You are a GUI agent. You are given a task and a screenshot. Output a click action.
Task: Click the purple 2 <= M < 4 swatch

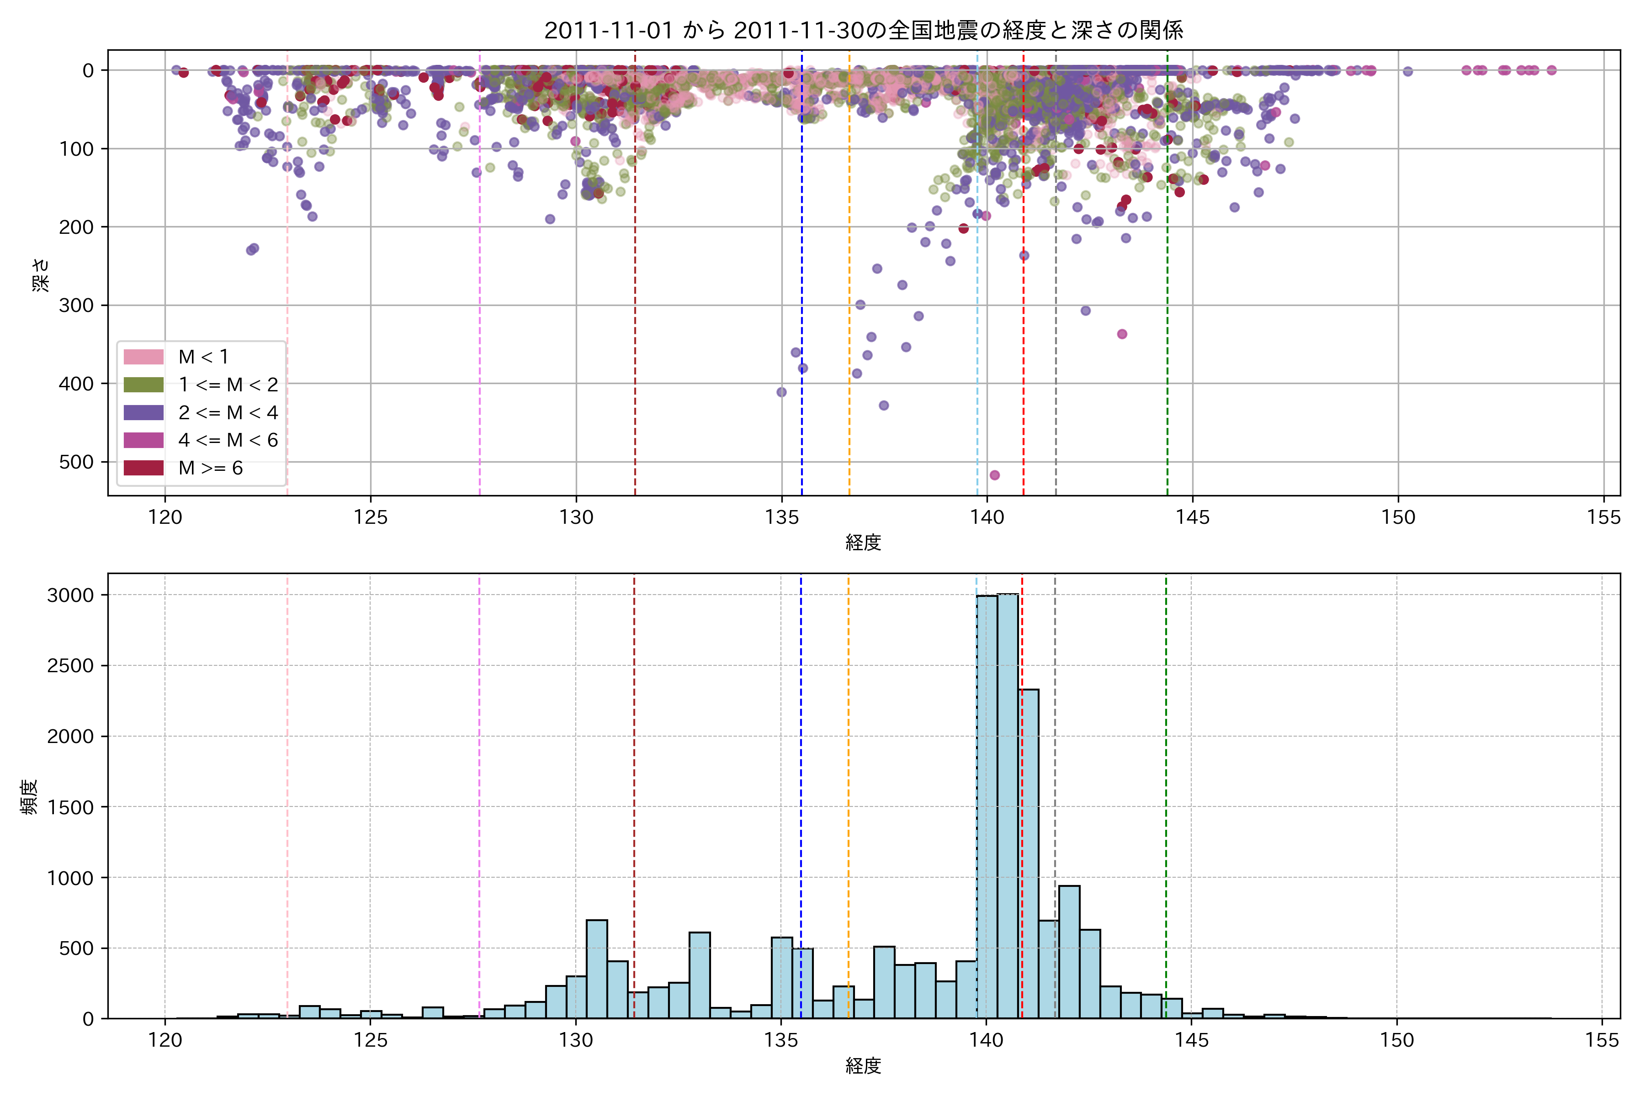coord(143,412)
